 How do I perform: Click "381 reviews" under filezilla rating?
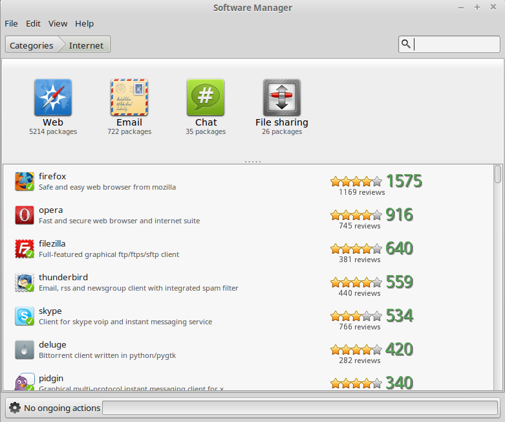pyautogui.click(x=360, y=260)
